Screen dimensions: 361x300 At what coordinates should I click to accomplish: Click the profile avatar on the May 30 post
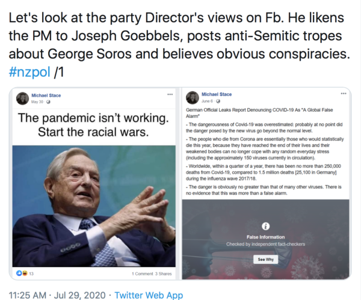point(22,99)
